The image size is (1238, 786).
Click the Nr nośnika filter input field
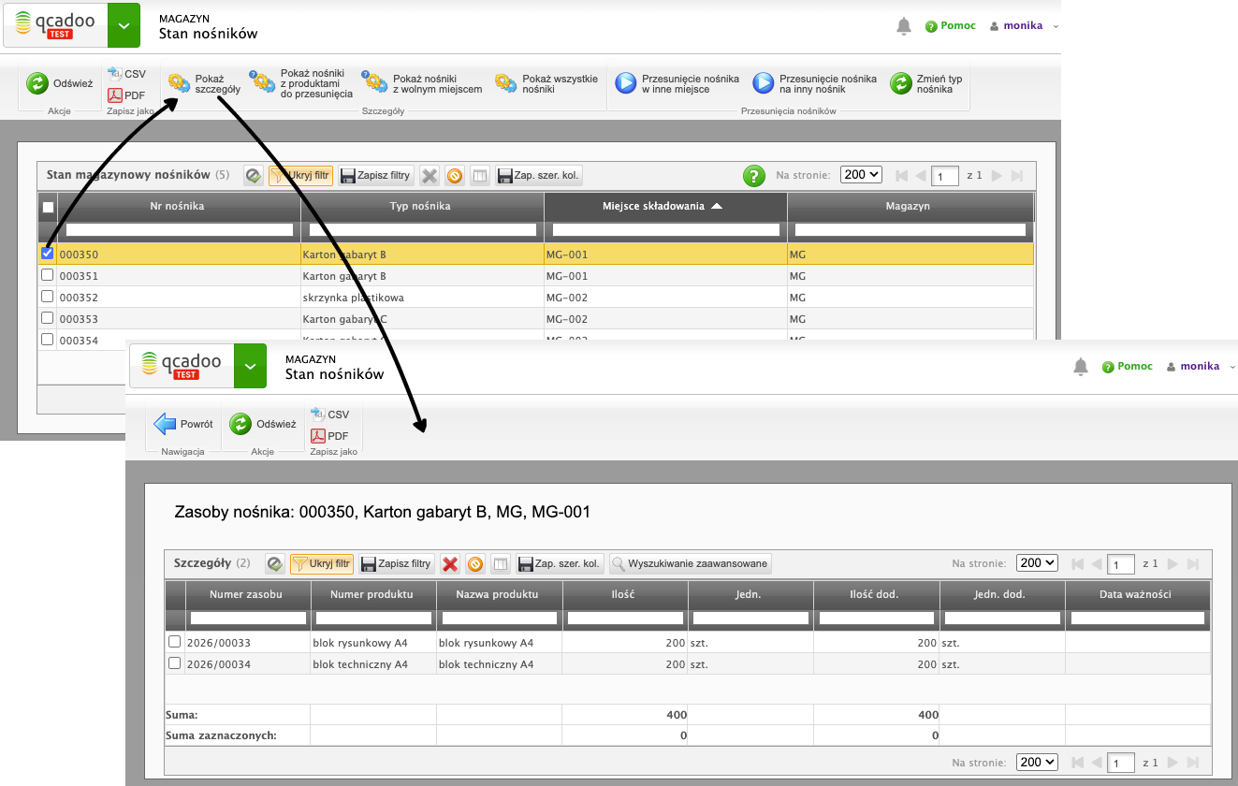point(180,229)
